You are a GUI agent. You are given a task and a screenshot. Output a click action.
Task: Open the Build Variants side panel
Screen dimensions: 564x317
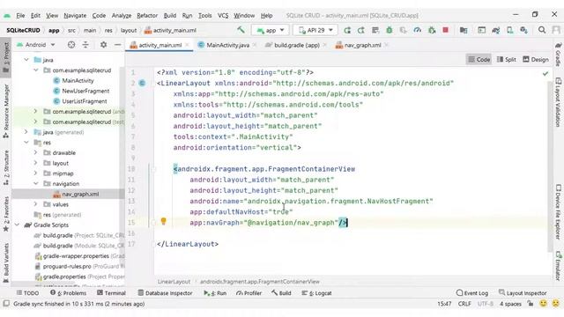click(6, 263)
